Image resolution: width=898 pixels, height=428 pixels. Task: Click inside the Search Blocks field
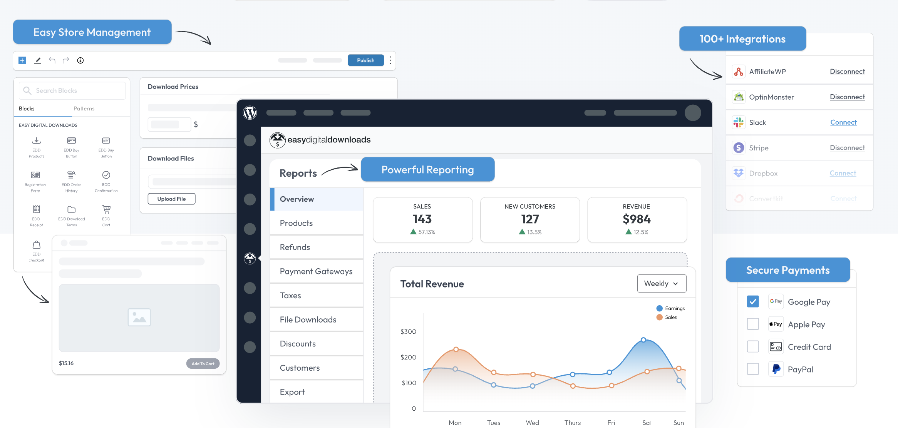click(72, 90)
